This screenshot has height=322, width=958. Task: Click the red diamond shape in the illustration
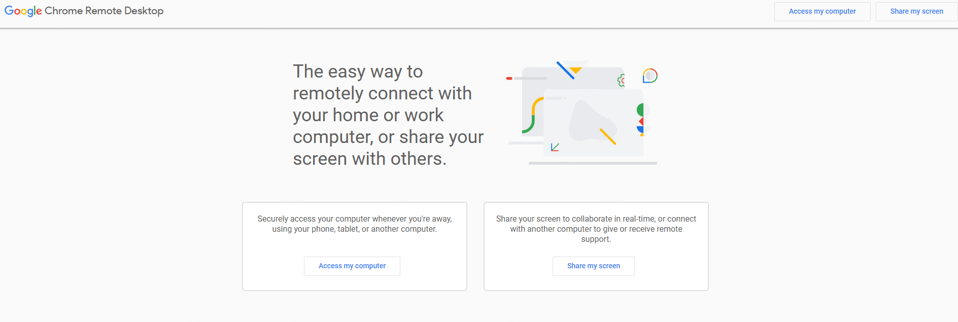641,121
